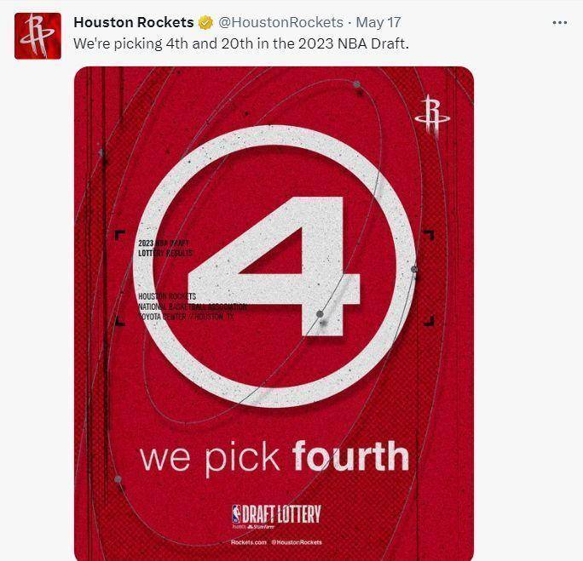Click the Rockets.com text in image
The height and width of the screenshot is (561, 583).
click(249, 542)
